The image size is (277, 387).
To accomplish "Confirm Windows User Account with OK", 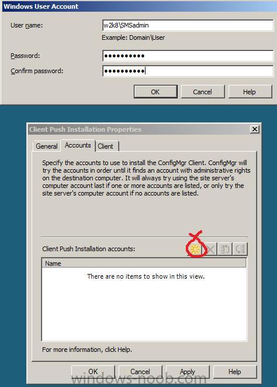I will click(155, 92).
